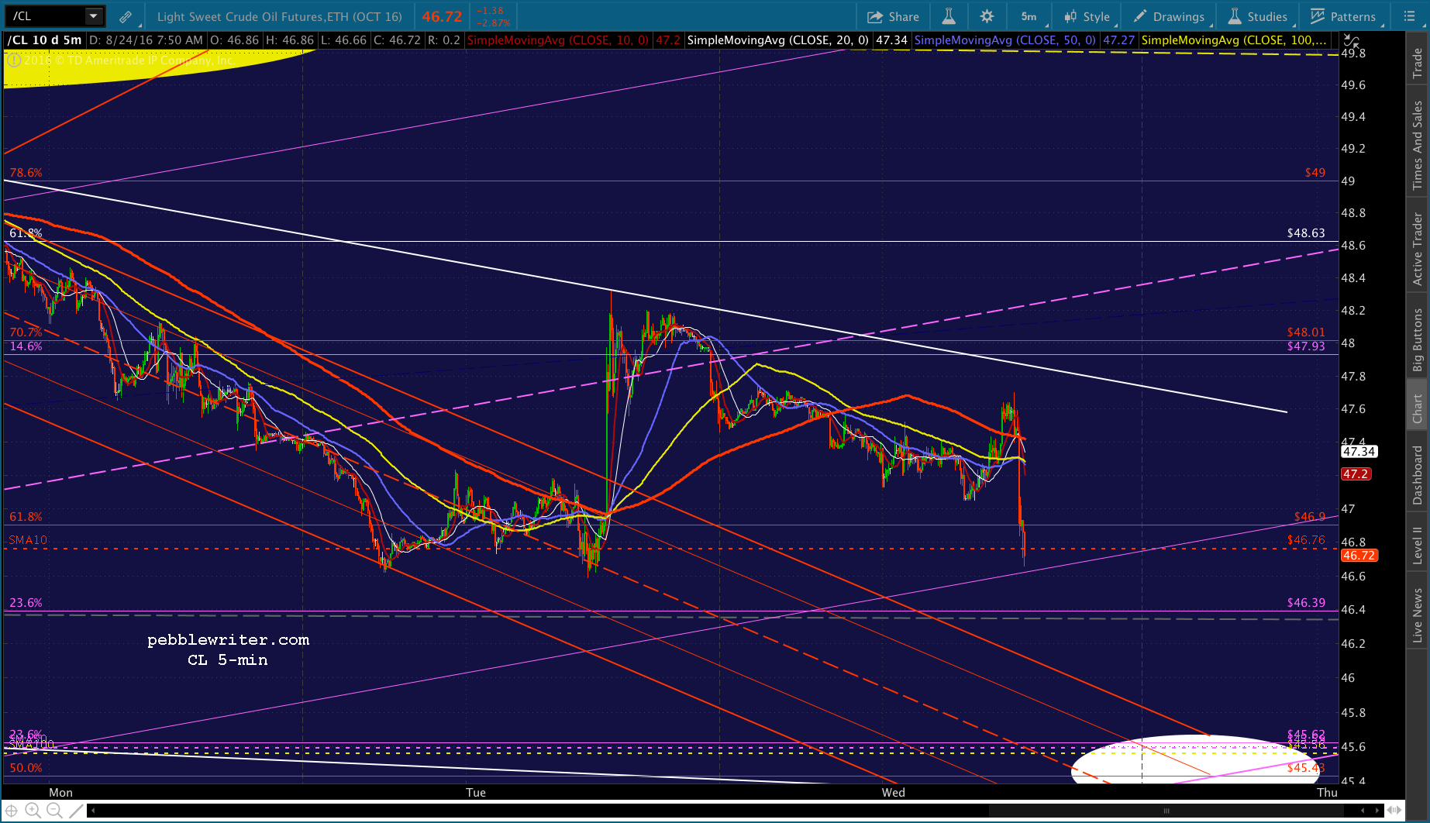Open the Patterns menu

tap(1344, 16)
